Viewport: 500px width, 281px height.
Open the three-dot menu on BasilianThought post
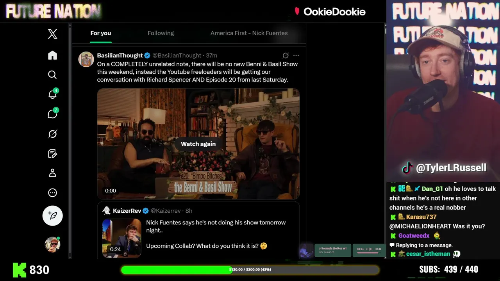click(296, 55)
